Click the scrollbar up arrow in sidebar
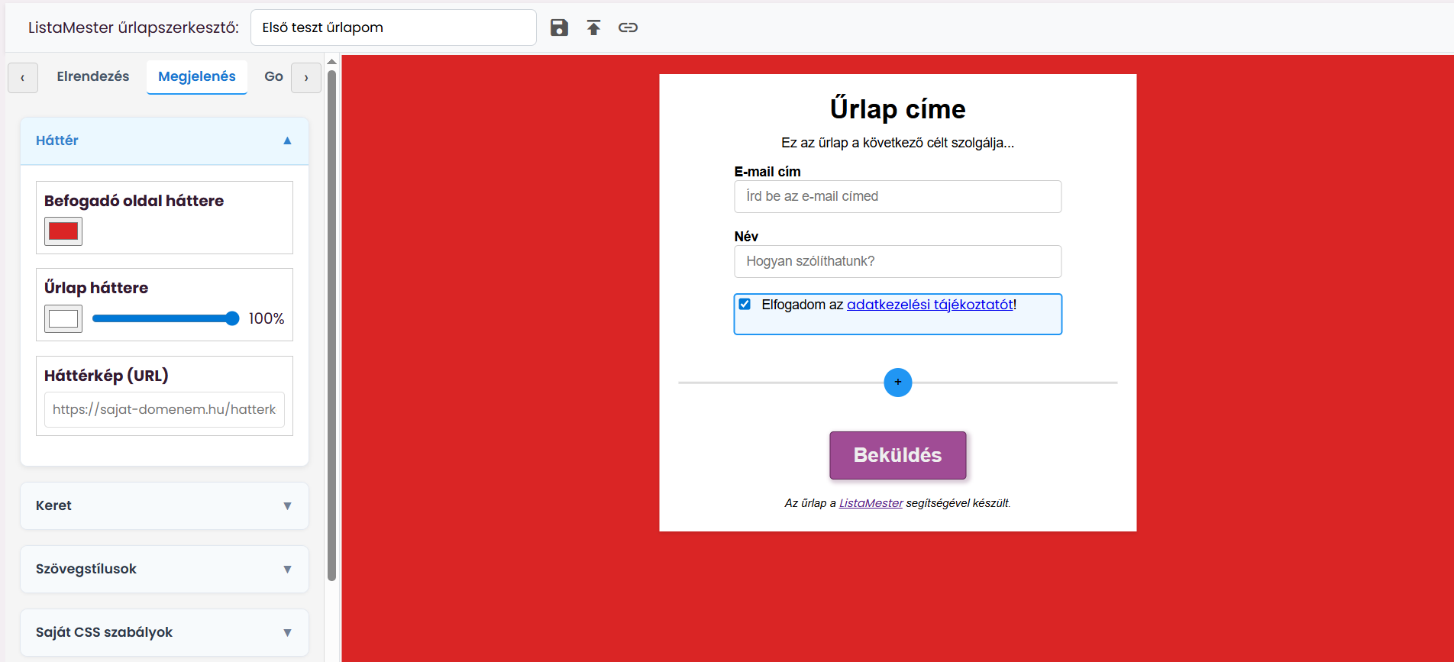The width and height of the screenshot is (1454, 662). (x=331, y=61)
